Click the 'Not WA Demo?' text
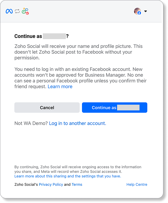Screen dimensions: 168x203 [31, 123]
